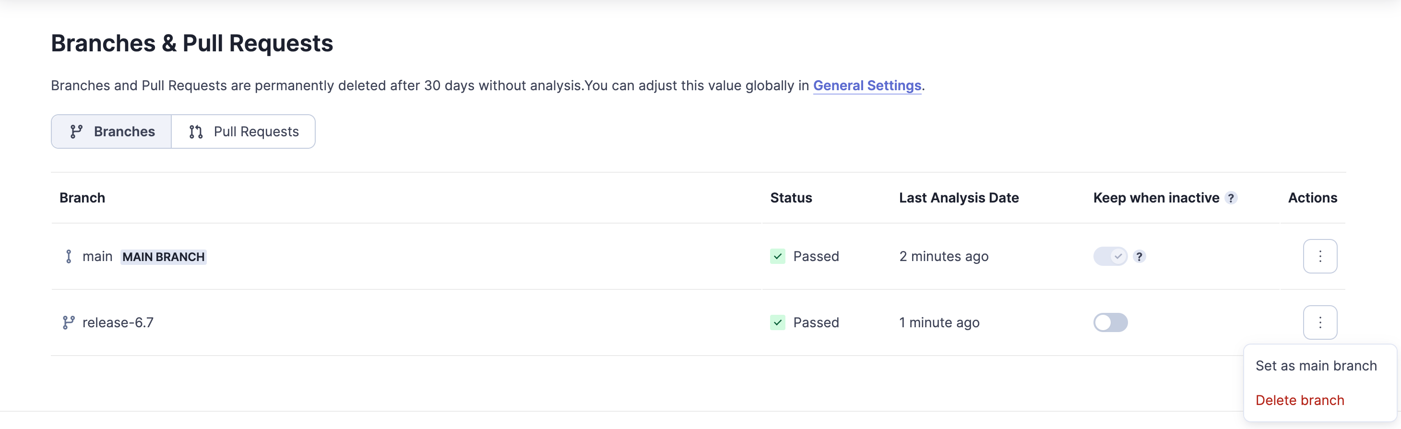This screenshot has width=1401, height=429.
Task: Click green Passed check icon for release-6.7
Action: (x=777, y=323)
